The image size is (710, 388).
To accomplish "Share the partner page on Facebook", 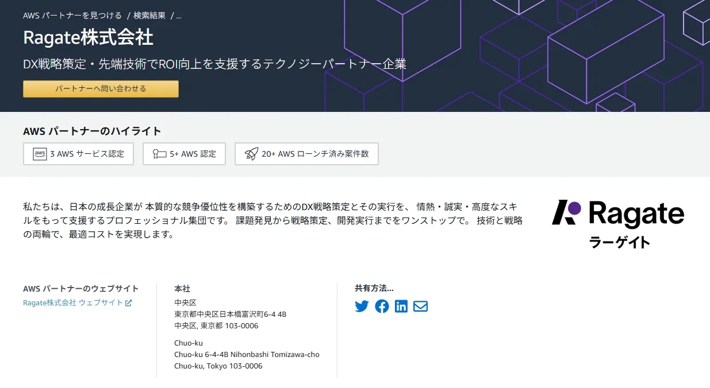I will (382, 306).
